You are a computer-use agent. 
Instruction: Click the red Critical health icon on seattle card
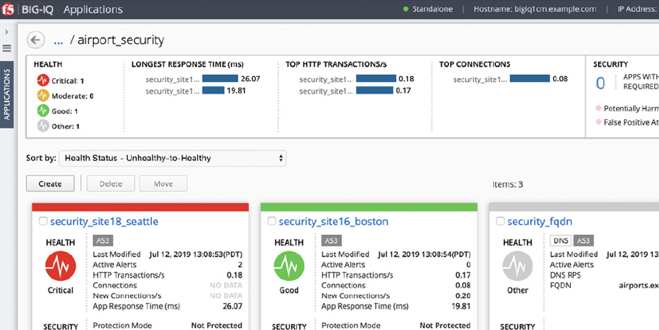(60, 266)
